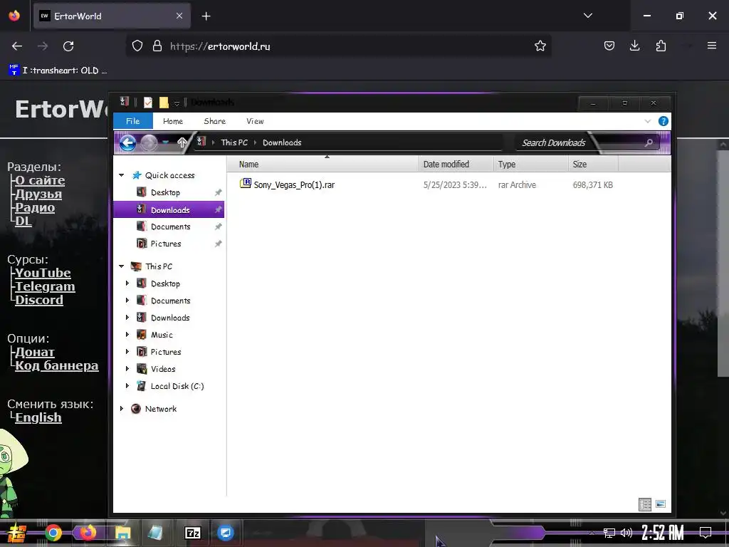Sort by Size column header
The height and width of the screenshot is (547, 729).
pos(593,165)
